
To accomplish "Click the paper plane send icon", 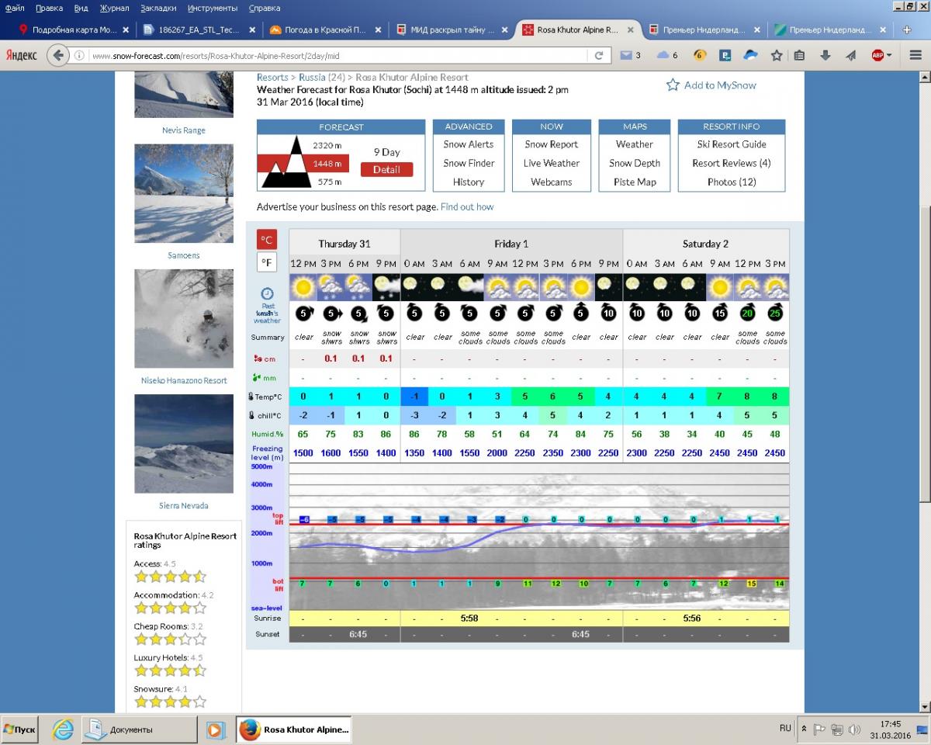I will [850, 55].
